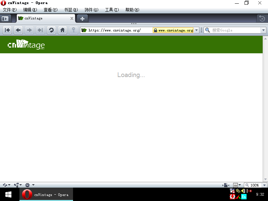Image resolution: width=268 pixels, height=201 pixels.
Task: Open the 文件 menu
Action: click(10, 10)
